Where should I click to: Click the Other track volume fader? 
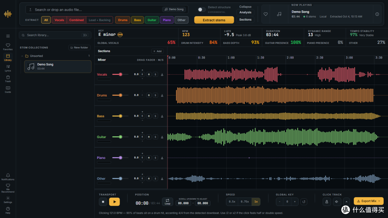120,179
